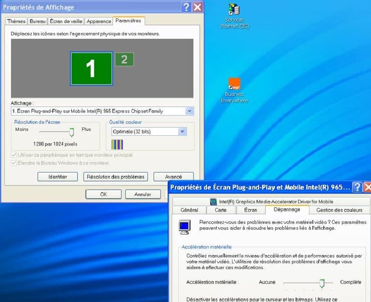This screenshot has height=302, width=371.
Task: Click the help question mark in Propriétés de Affichage
Action: pos(186,7)
